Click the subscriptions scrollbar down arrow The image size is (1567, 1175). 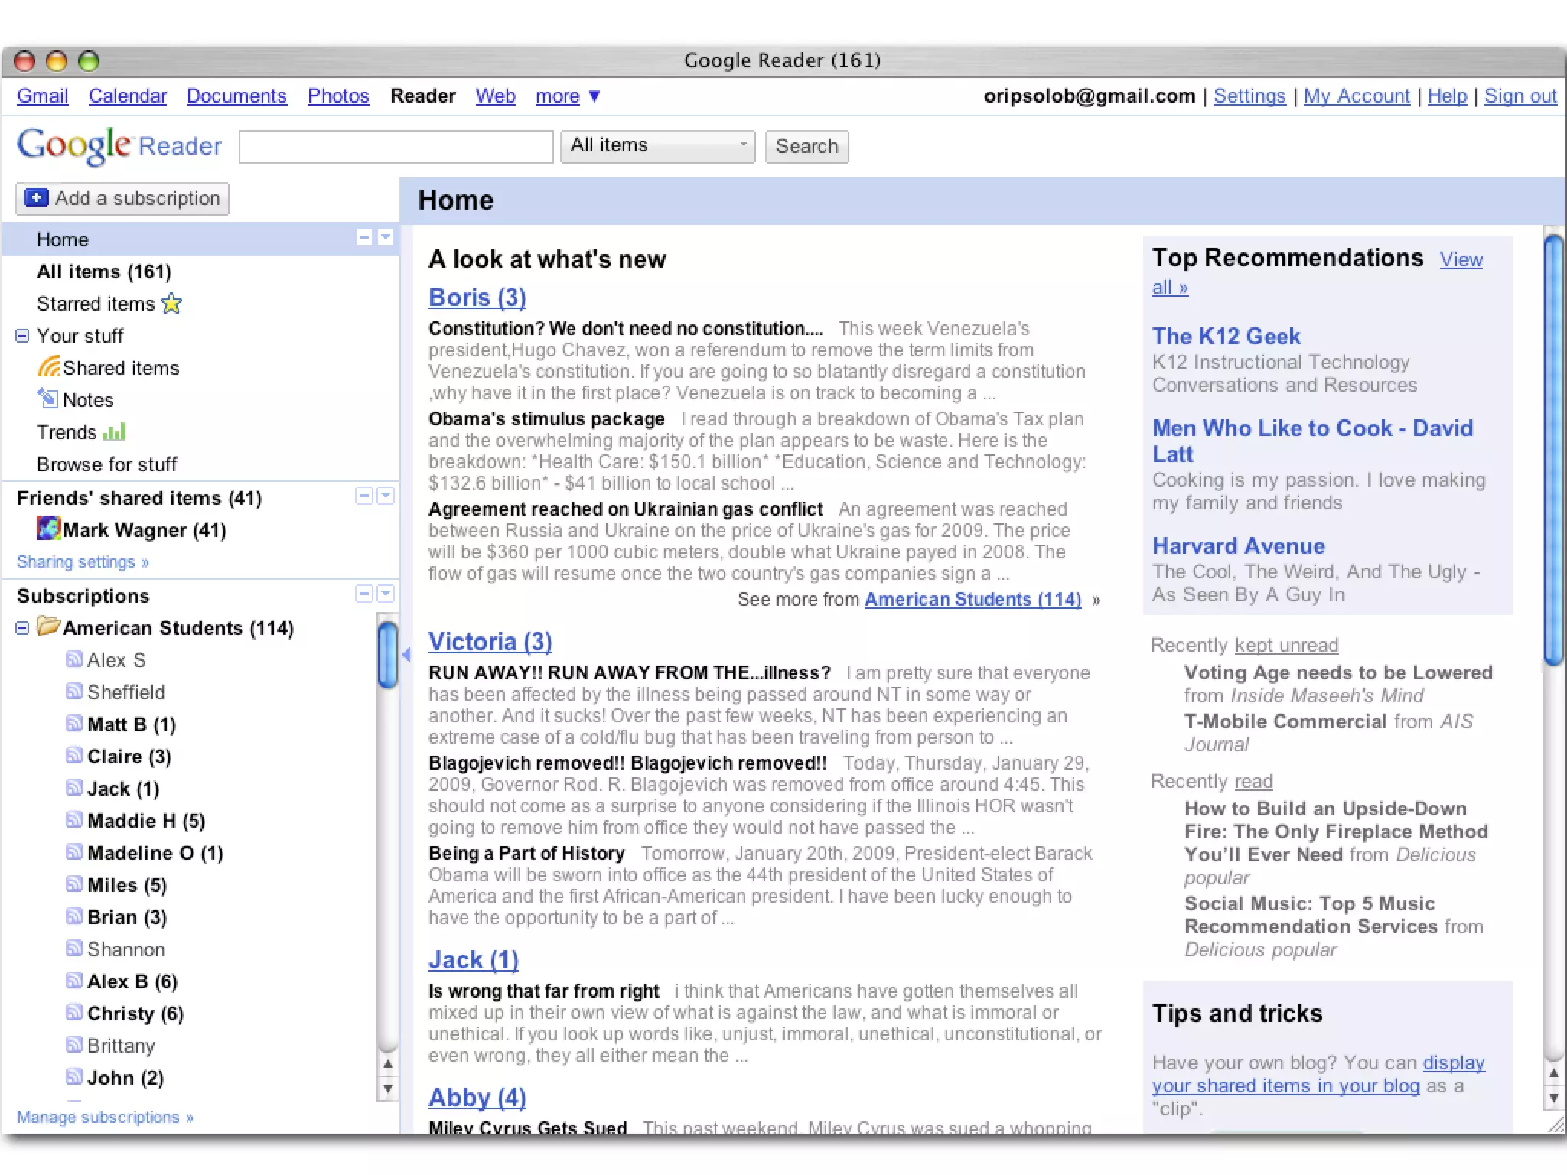point(388,1089)
